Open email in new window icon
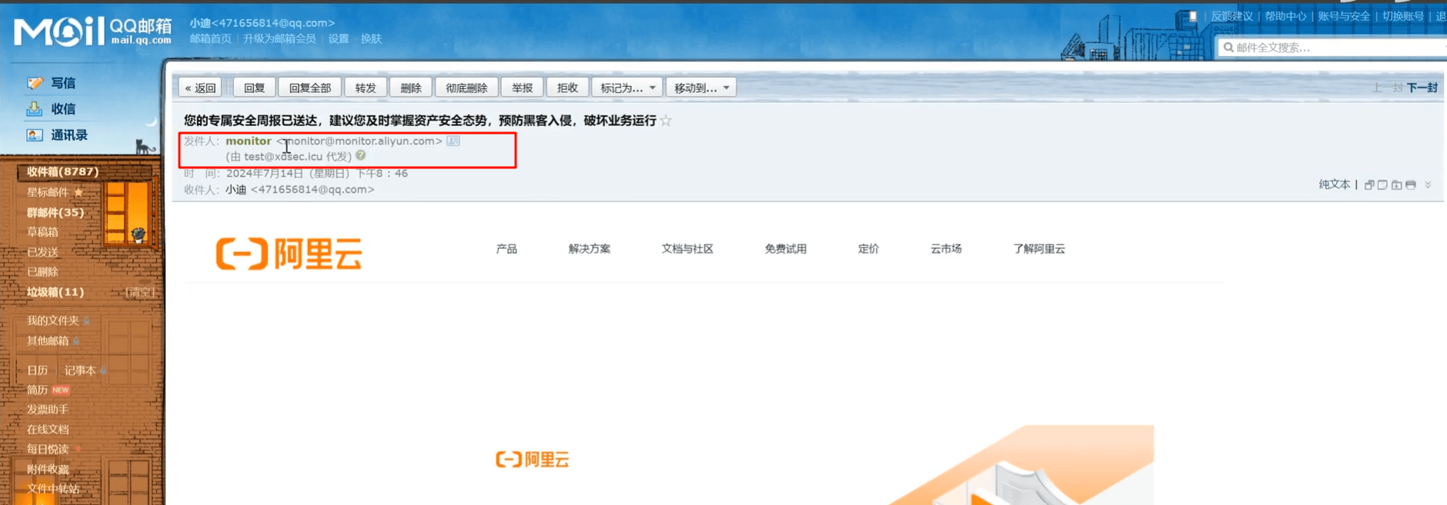1447x505 pixels. 1369,184
